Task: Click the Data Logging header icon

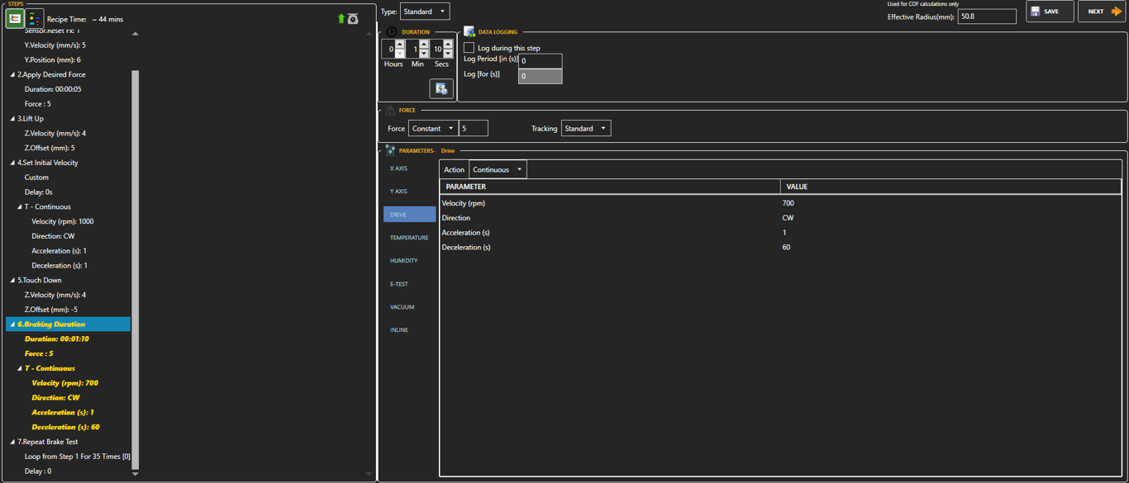Action: pos(469,32)
